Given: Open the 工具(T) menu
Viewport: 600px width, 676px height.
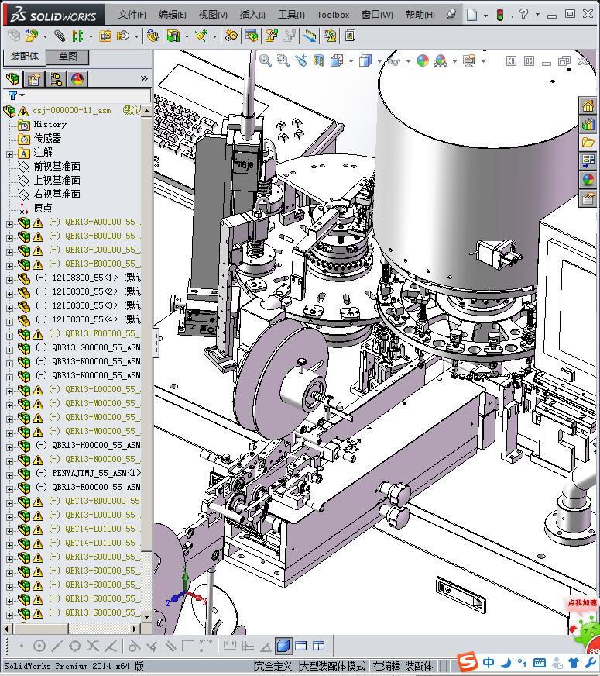Looking at the screenshot, I should pyautogui.click(x=291, y=15).
